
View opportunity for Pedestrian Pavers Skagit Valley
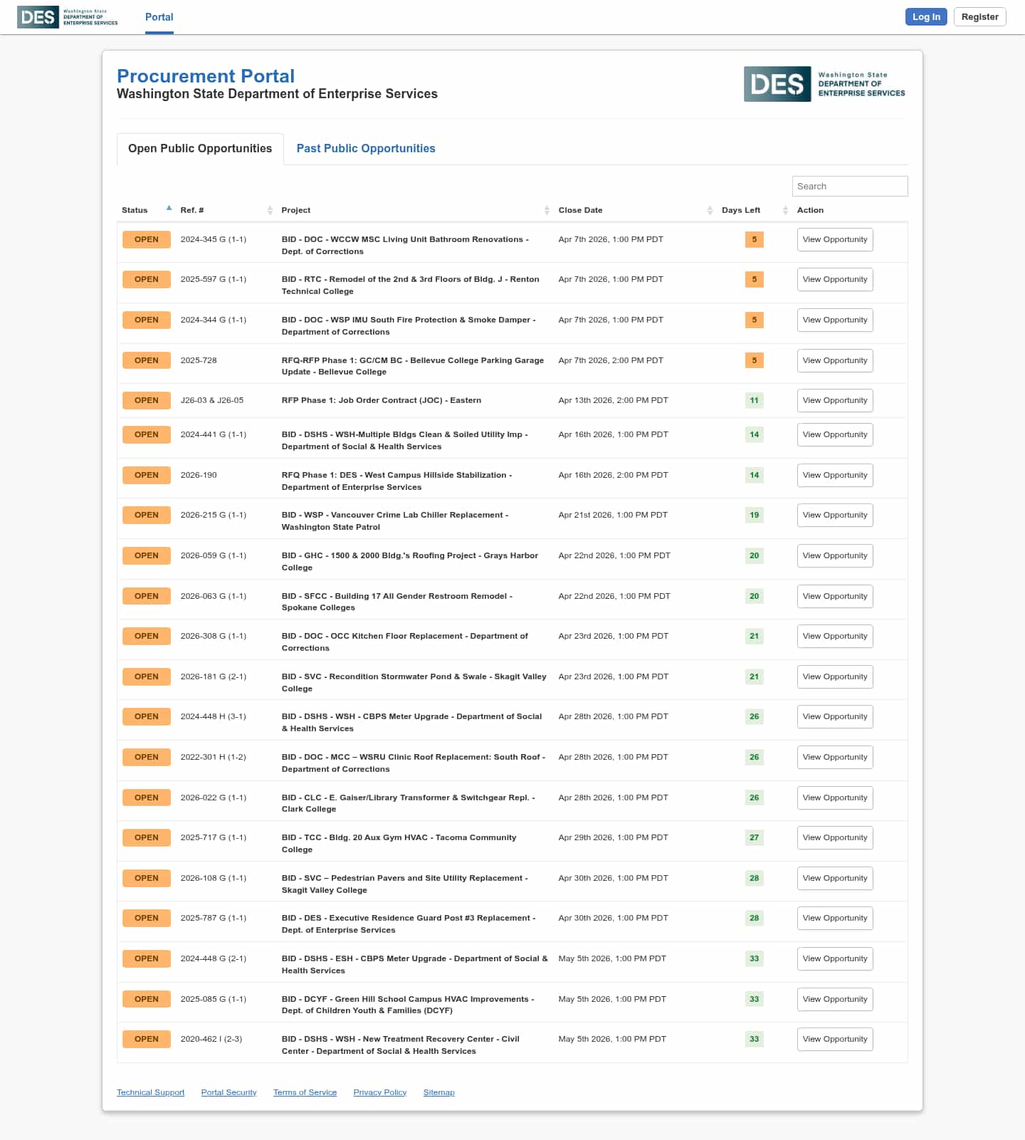835,878
